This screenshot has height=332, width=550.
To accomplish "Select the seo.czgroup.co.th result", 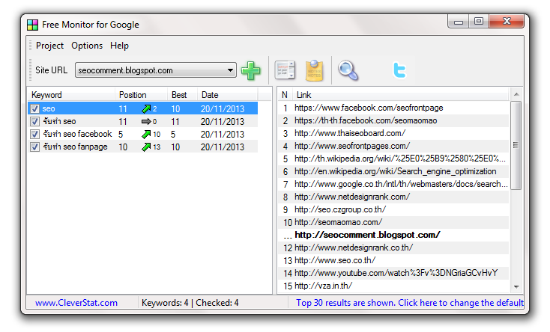I will 340,209.
